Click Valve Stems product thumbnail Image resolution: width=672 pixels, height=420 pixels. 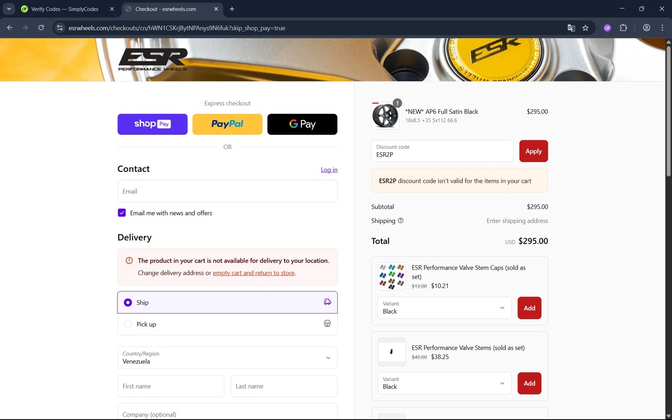pyautogui.click(x=392, y=352)
